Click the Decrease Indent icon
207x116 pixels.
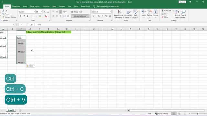pos(64,16)
